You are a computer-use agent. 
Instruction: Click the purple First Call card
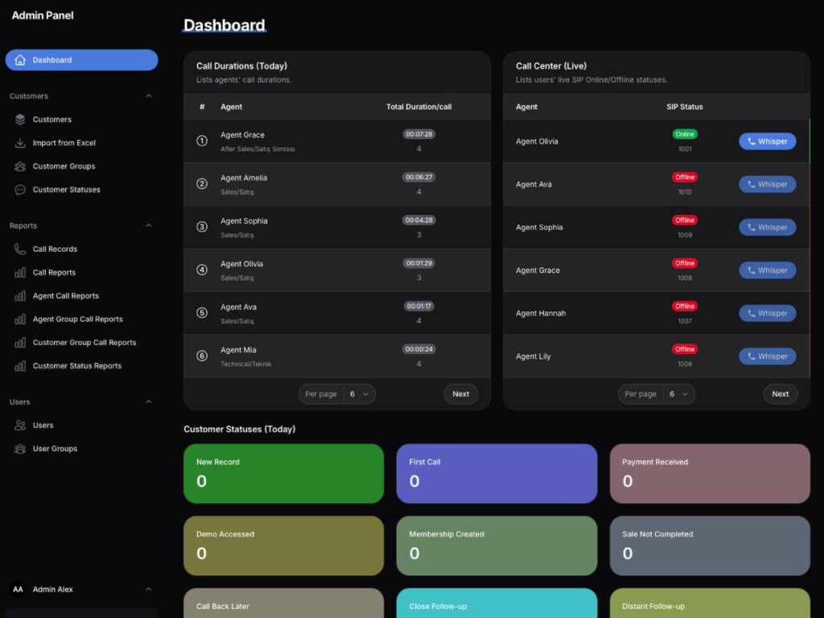[x=496, y=473]
